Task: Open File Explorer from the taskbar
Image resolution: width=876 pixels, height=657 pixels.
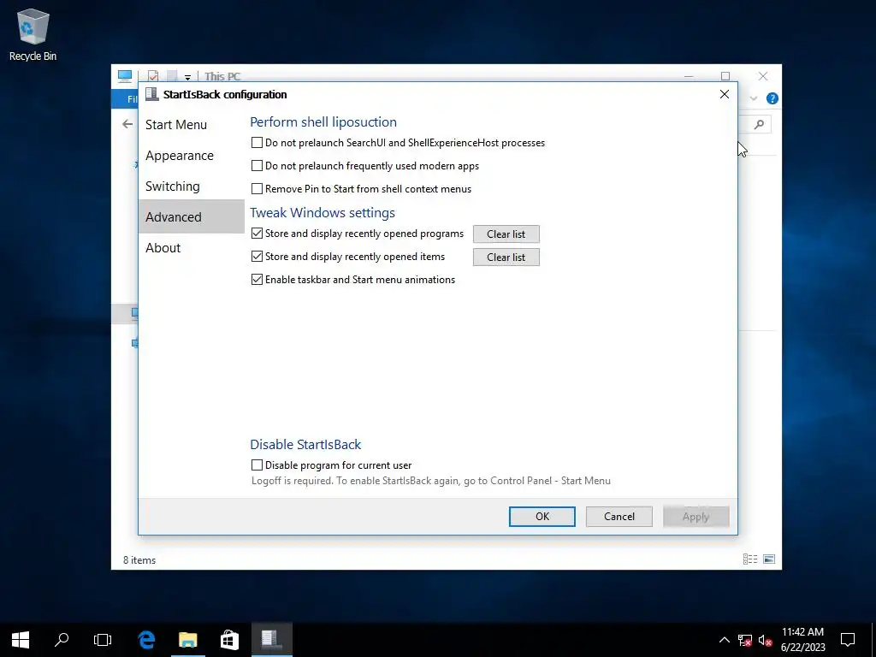Action: point(187,640)
